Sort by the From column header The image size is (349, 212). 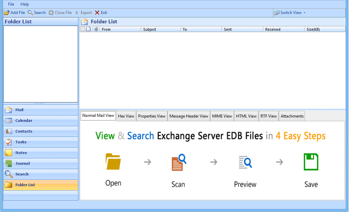click(x=120, y=29)
